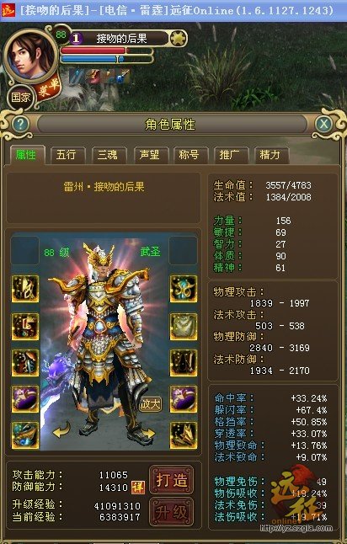Click the question mark help icon

pos(20,124)
